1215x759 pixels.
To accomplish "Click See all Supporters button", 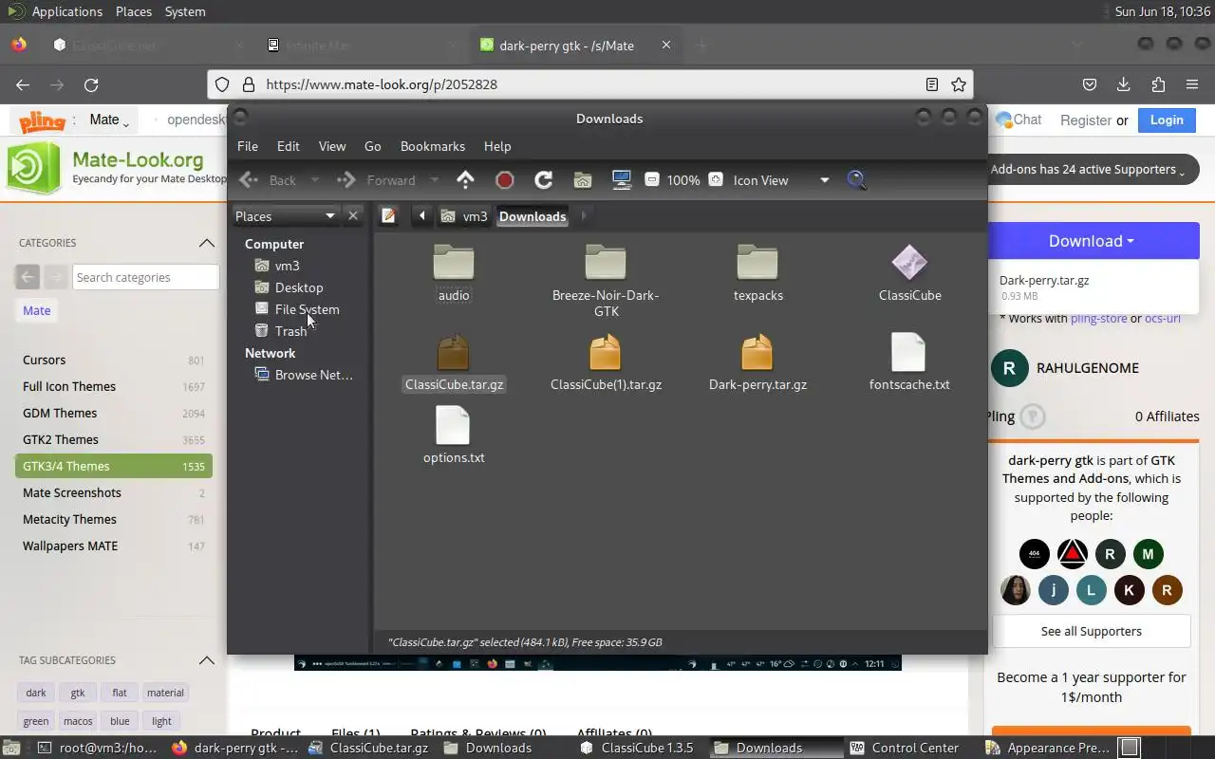I will (x=1091, y=631).
